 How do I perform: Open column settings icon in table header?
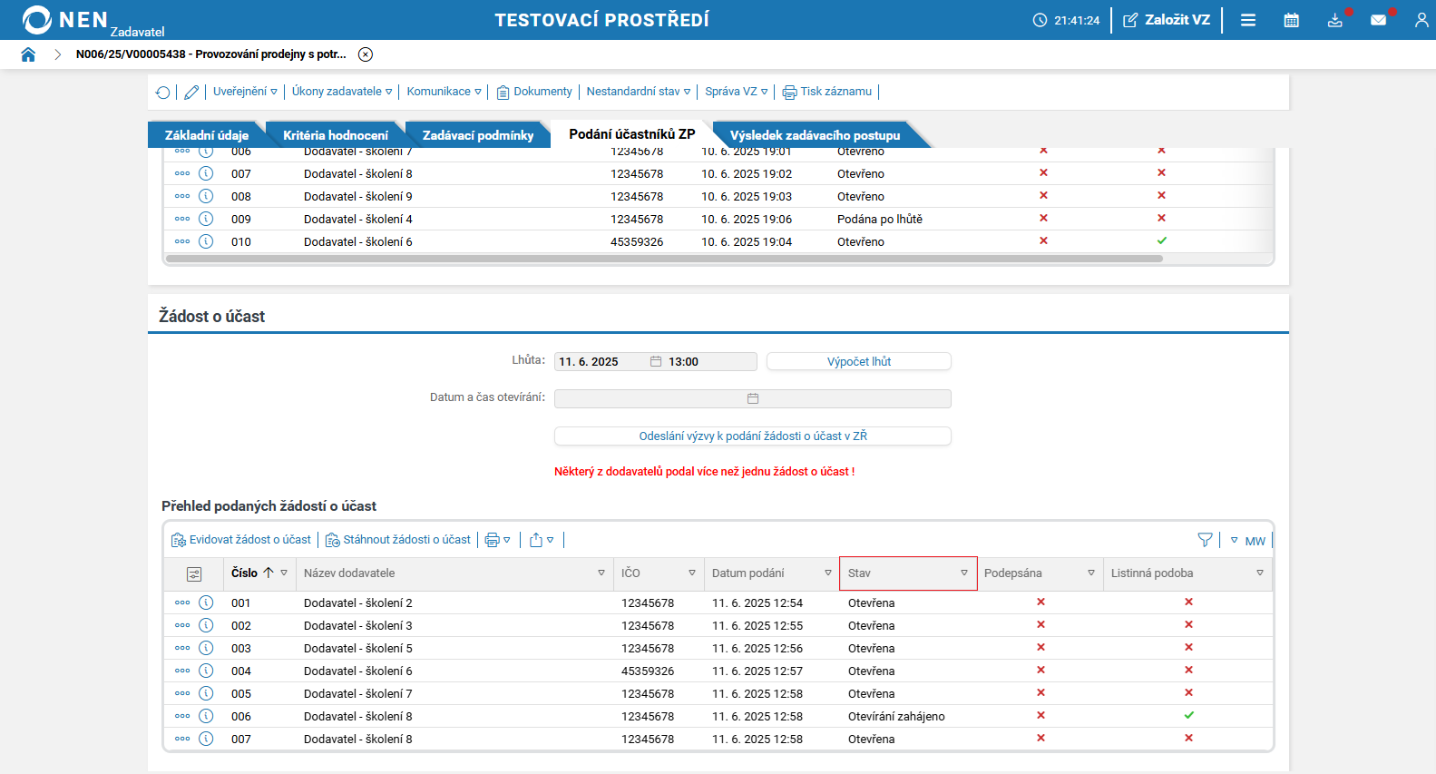[x=194, y=573]
